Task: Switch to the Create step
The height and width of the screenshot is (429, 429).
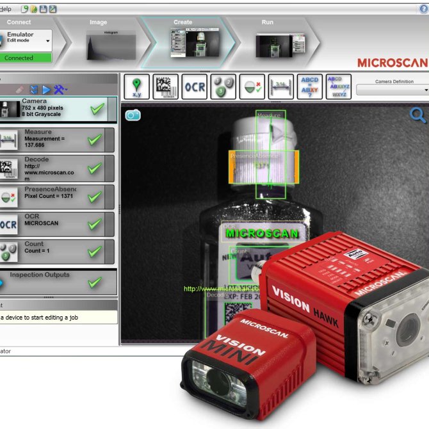Action: (182, 22)
